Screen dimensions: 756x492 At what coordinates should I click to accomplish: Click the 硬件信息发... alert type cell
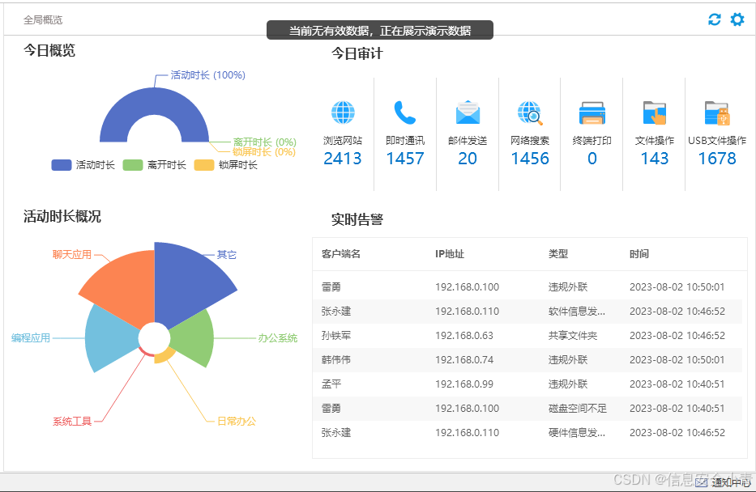[x=577, y=432]
